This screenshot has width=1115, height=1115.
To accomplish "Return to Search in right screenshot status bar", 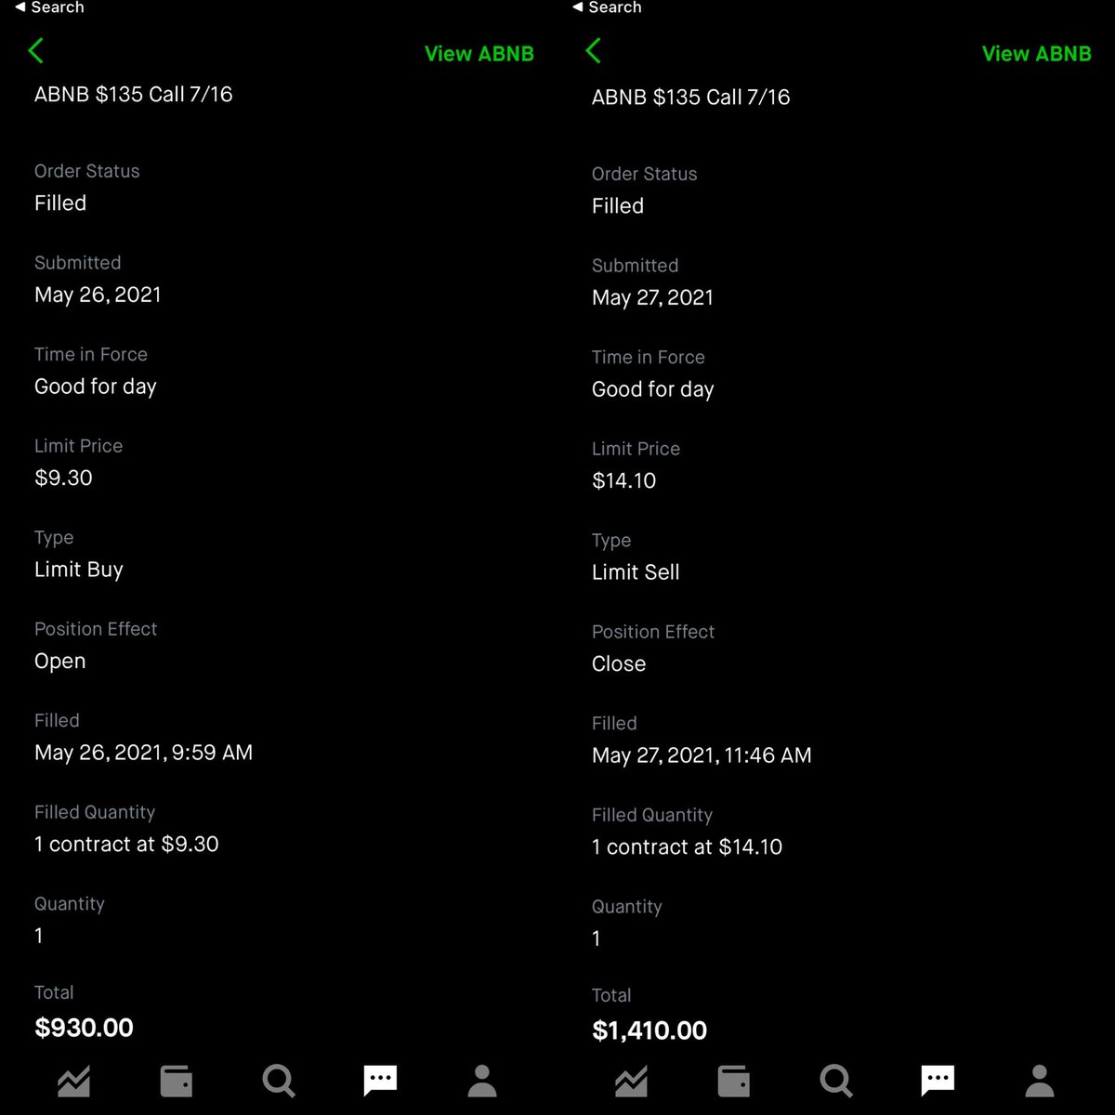I will click(x=607, y=7).
